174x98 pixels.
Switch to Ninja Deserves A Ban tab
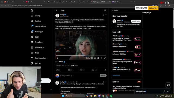click(79, 2)
